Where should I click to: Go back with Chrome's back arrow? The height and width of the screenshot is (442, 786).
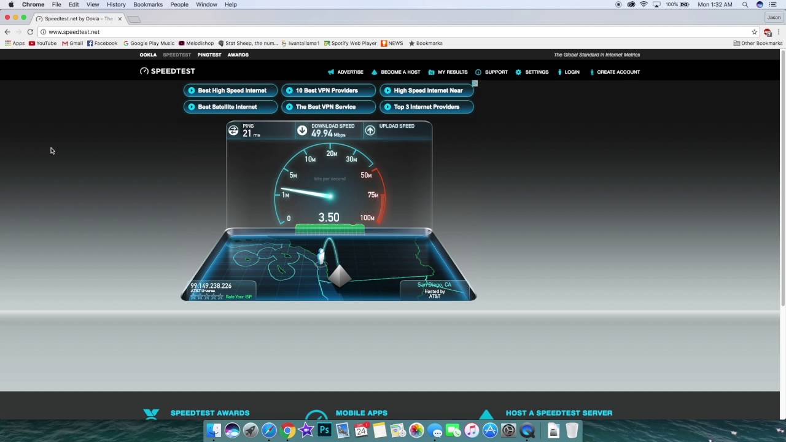point(7,32)
